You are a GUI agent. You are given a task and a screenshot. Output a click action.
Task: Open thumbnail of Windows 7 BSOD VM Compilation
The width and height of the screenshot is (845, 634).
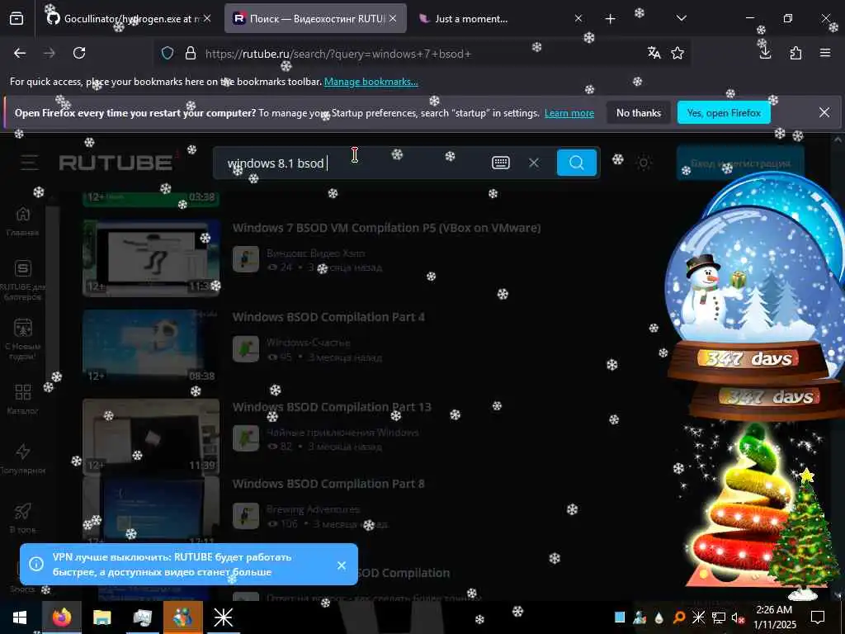(x=151, y=258)
